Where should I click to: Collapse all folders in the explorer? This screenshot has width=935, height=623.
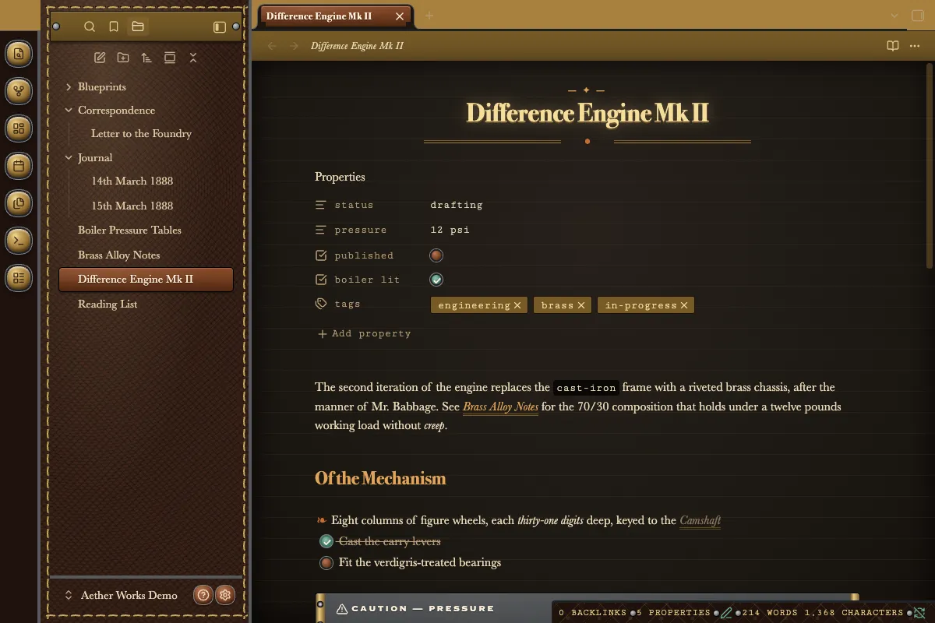click(193, 58)
